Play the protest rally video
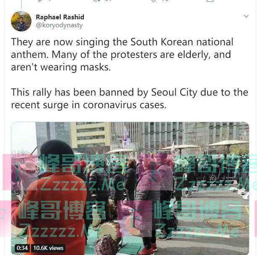 pyautogui.click(x=130, y=188)
